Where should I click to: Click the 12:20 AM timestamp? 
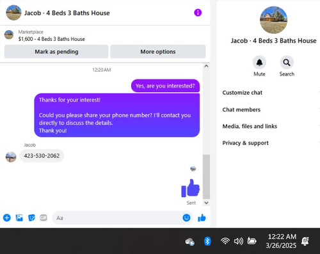coord(102,70)
